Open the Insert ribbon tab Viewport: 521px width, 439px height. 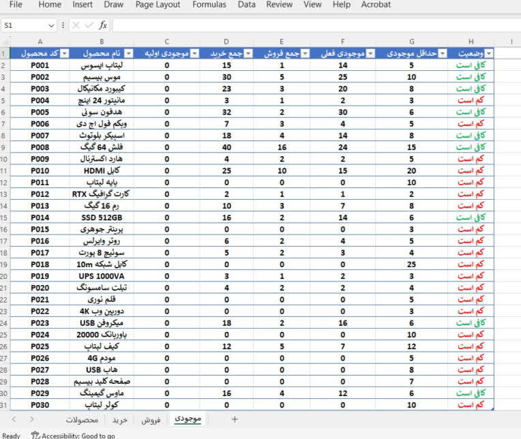coord(83,5)
